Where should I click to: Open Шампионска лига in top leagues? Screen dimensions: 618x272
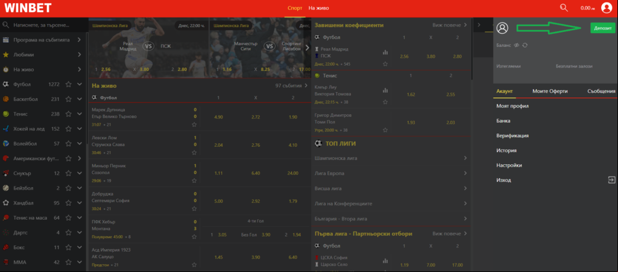coord(391,158)
